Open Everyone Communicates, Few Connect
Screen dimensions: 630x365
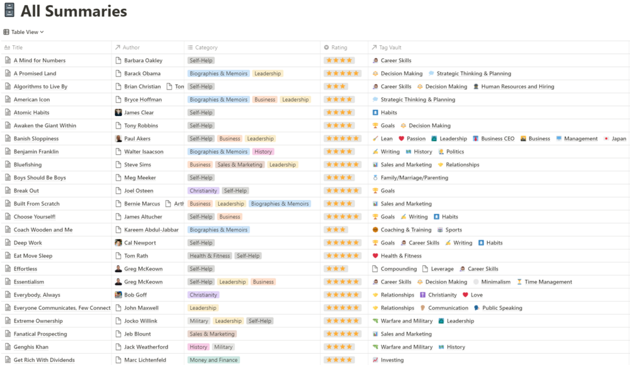62,308
